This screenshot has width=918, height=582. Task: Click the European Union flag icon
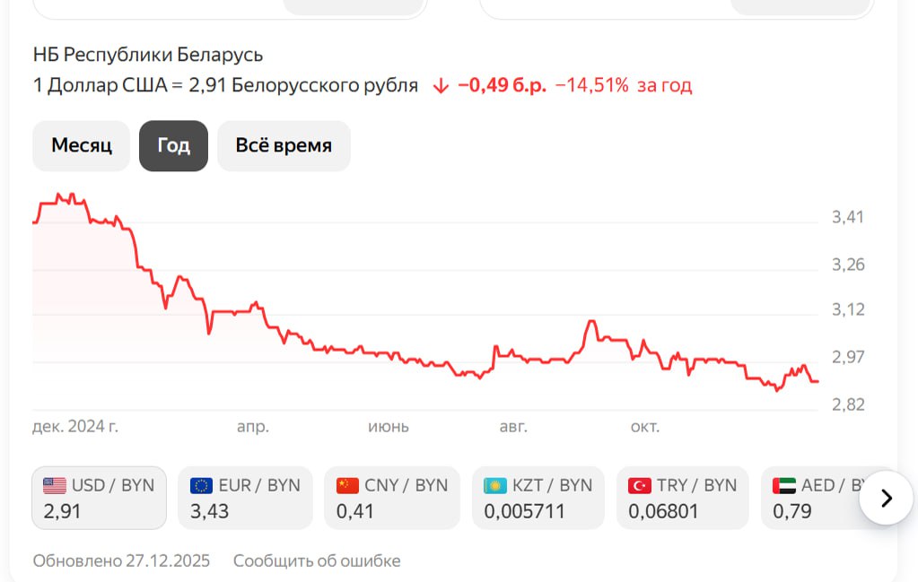201,486
